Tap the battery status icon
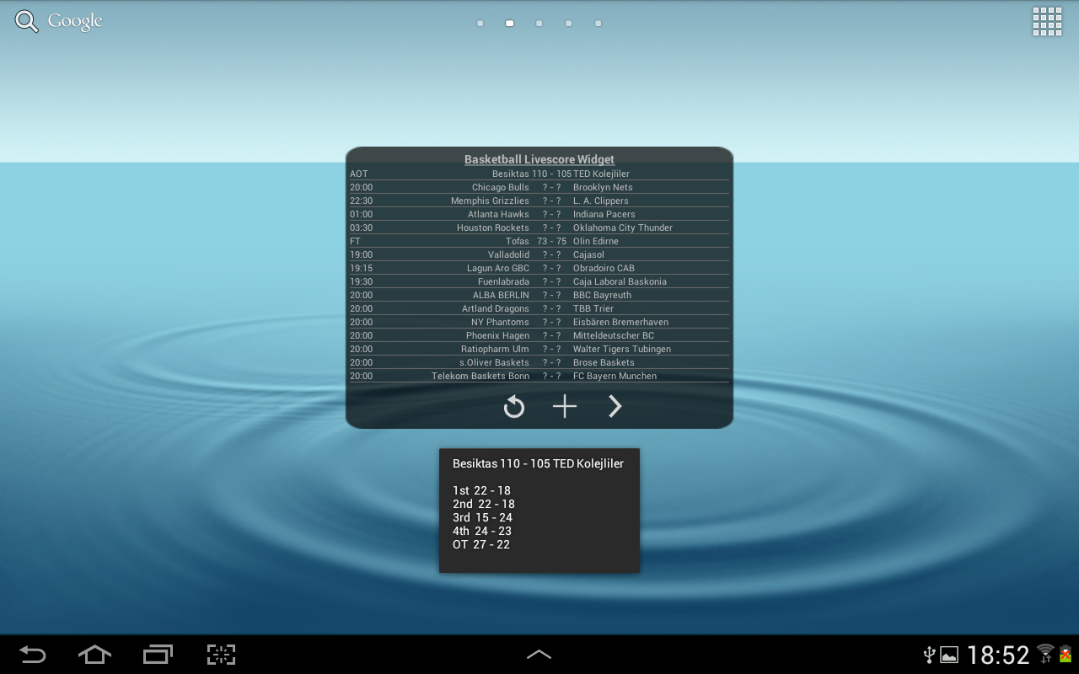This screenshot has width=1079, height=674. point(1065,654)
